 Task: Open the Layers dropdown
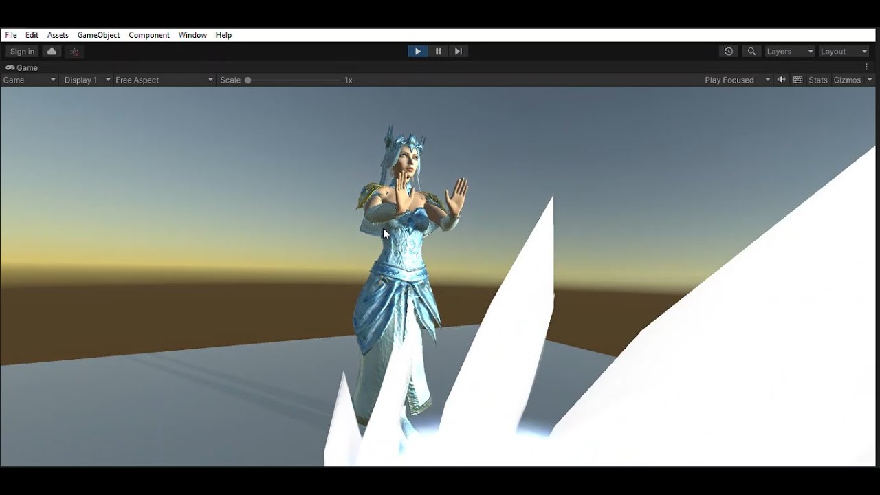pyautogui.click(x=790, y=52)
